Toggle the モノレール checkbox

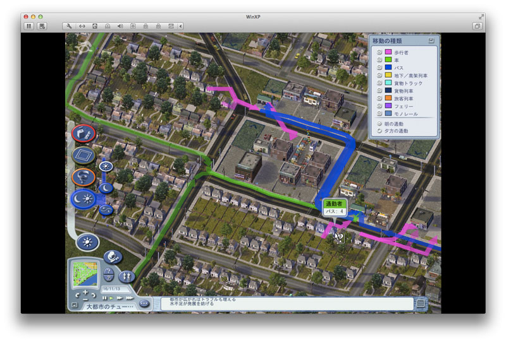coord(379,114)
